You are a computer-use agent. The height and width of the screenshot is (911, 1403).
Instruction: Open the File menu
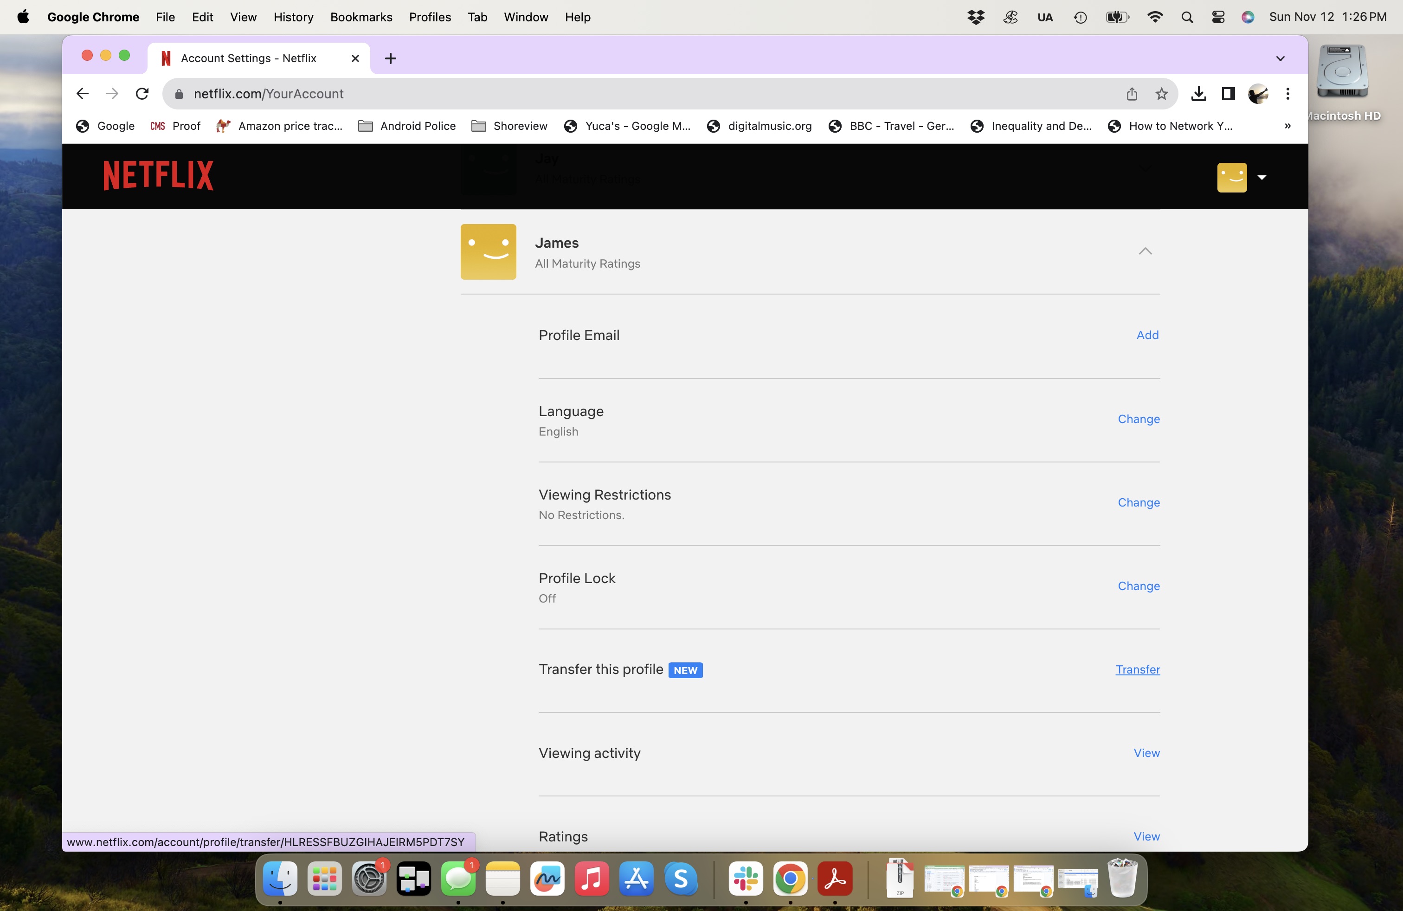[165, 17]
